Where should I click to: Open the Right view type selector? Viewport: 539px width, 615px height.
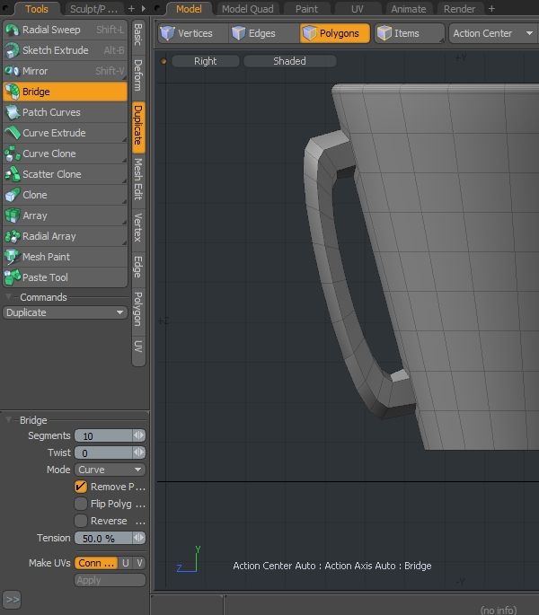point(206,61)
